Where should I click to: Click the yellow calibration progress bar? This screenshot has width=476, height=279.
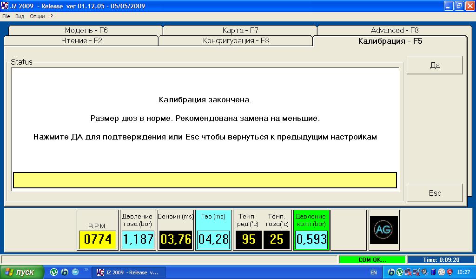click(x=205, y=180)
